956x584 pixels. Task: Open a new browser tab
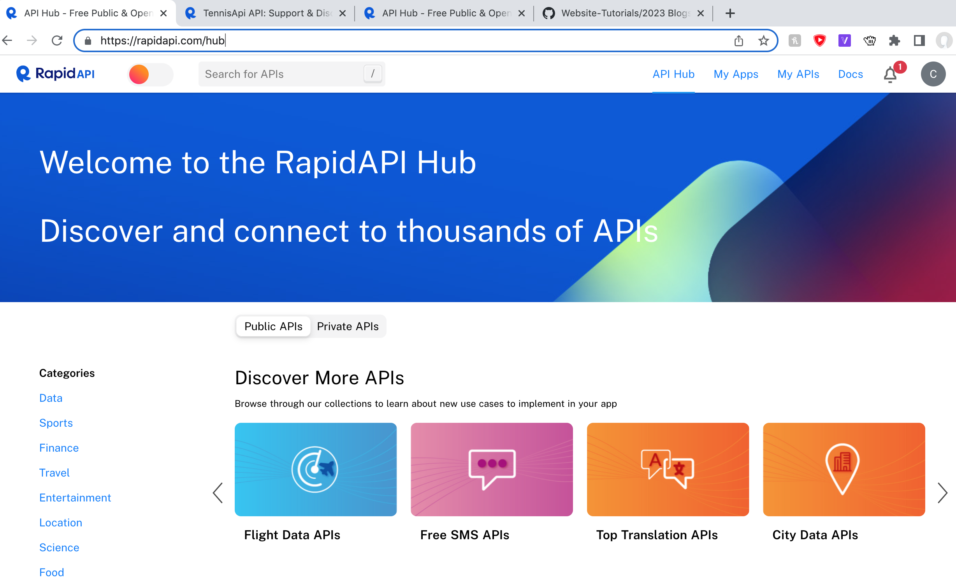pyautogui.click(x=730, y=13)
